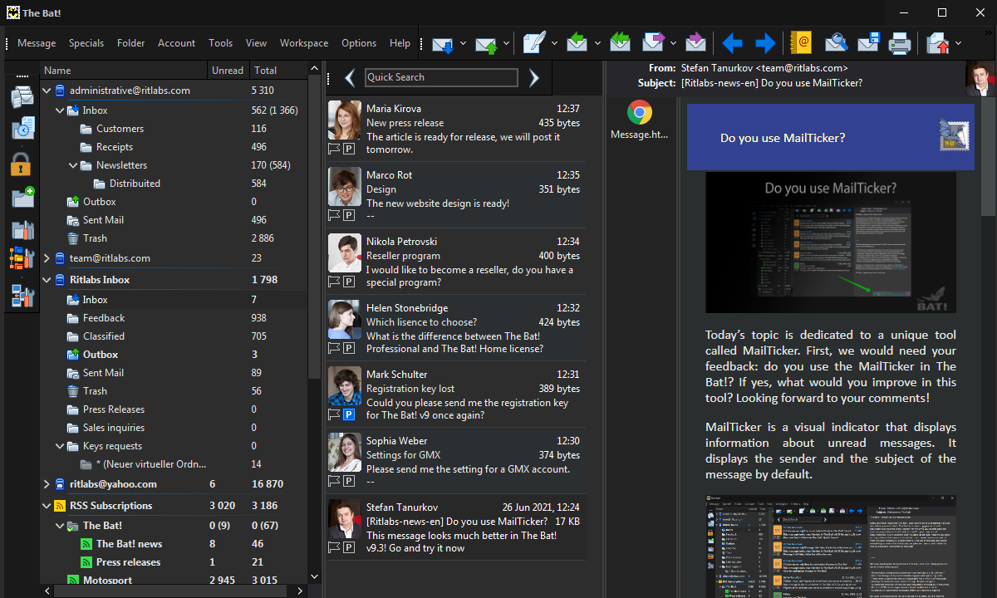Click the left arrow beside Quick Search
Image resolution: width=997 pixels, height=598 pixels.
click(x=350, y=77)
